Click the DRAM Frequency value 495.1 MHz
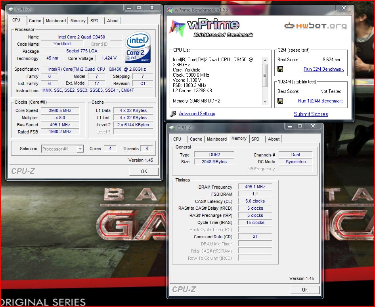 click(255, 187)
